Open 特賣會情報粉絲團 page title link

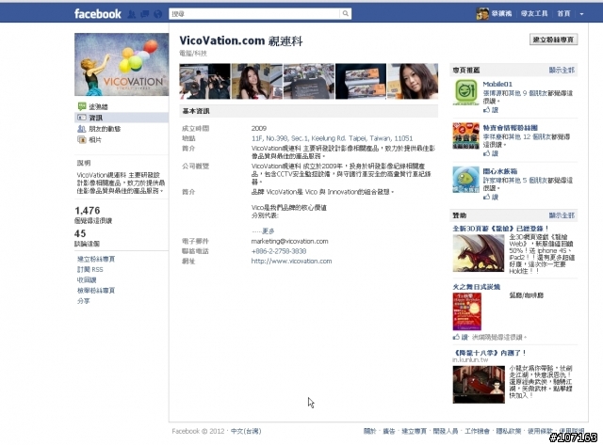click(x=511, y=128)
